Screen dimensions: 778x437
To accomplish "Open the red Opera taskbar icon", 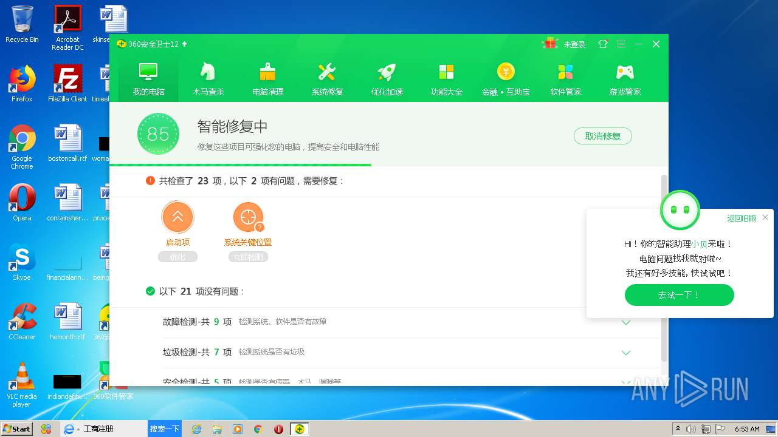I will [278, 429].
